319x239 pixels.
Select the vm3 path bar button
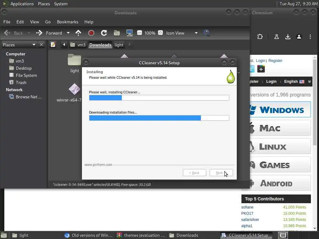pyautogui.click(x=78, y=45)
